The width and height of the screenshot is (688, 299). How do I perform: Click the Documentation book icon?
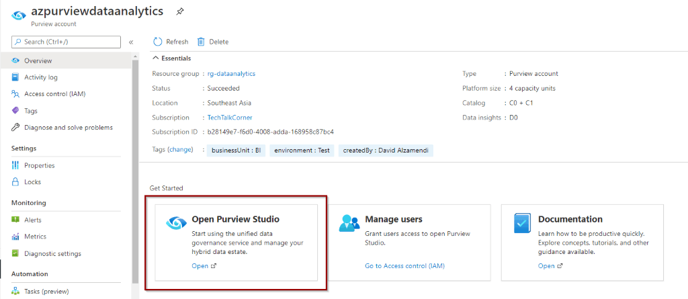523,222
